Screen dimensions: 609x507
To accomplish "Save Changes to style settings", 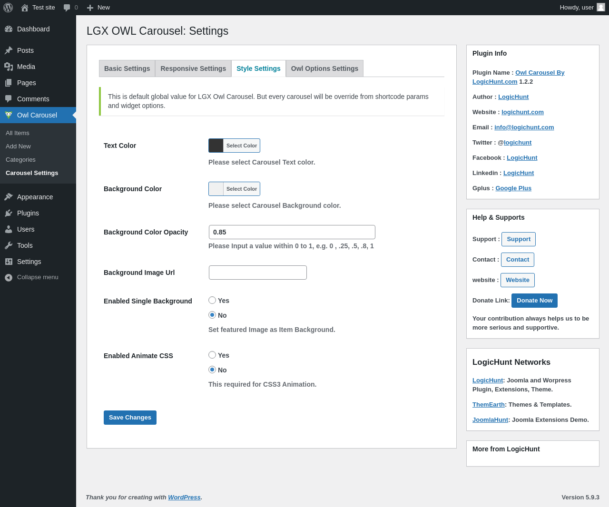I will 130,418.
